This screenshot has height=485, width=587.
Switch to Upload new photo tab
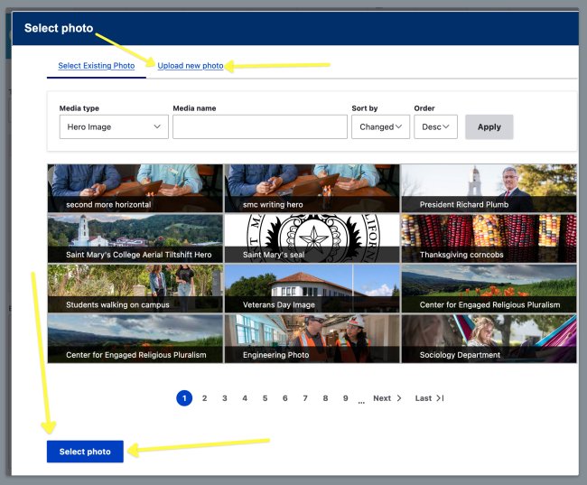190,66
